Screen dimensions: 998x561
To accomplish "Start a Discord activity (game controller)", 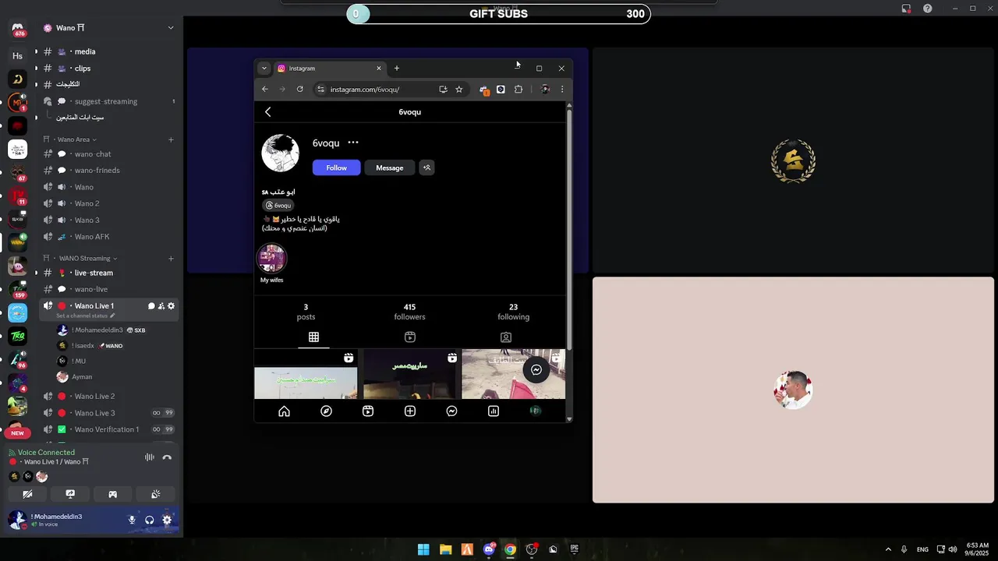I will pyautogui.click(x=112, y=494).
